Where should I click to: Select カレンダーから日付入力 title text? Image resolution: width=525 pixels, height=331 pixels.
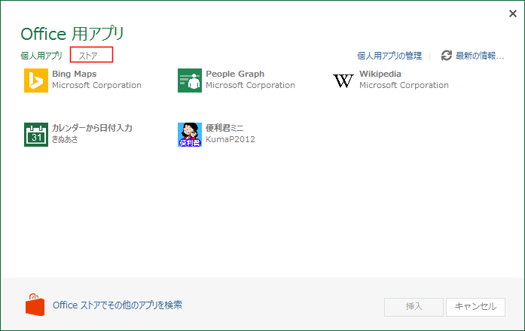click(92, 128)
